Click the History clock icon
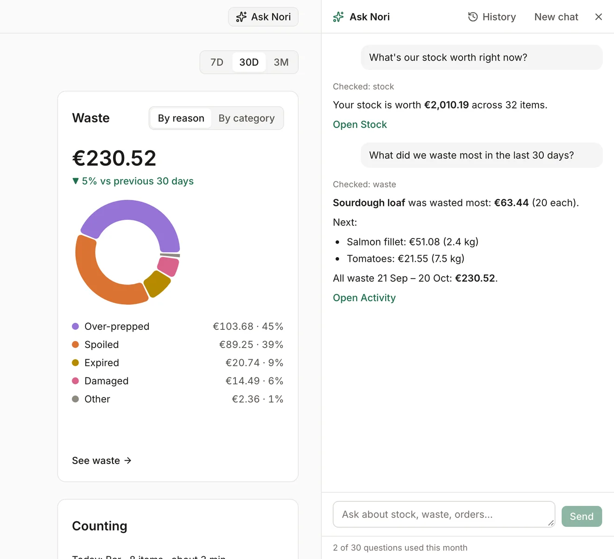614x559 pixels. pos(473,17)
